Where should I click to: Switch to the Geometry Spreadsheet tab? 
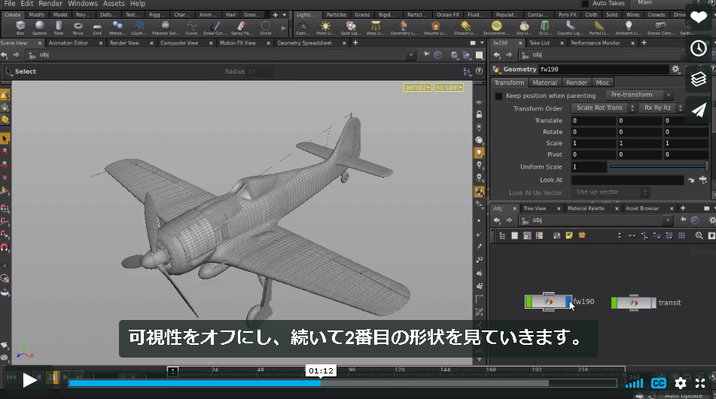coord(304,43)
